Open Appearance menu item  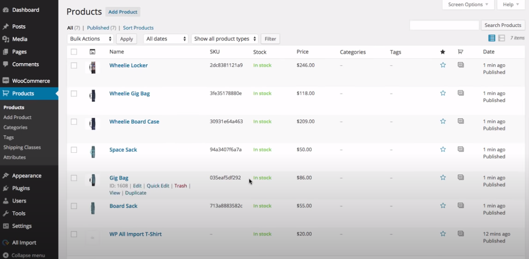tap(27, 176)
